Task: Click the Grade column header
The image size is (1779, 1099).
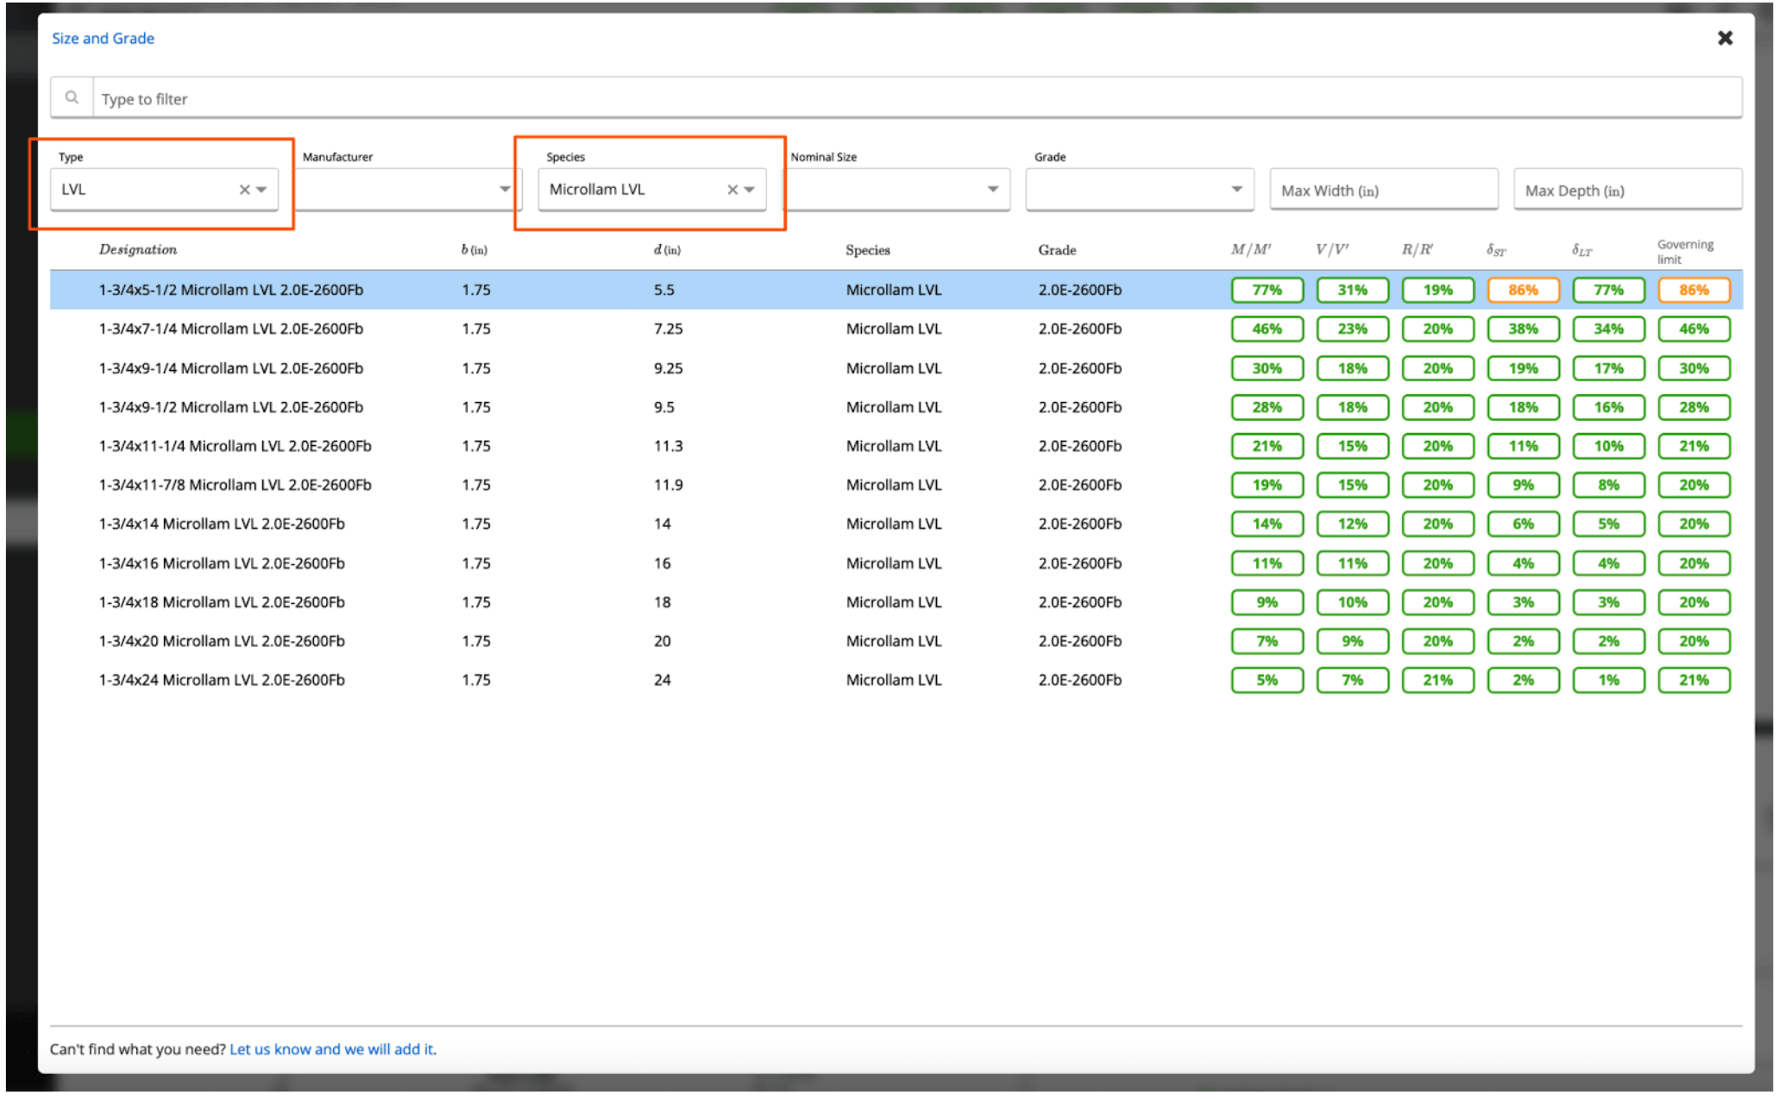Action: tap(1057, 250)
